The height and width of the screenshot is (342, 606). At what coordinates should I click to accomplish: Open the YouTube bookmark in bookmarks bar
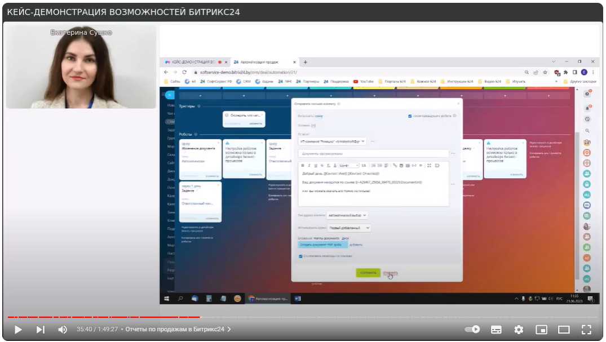point(363,81)
